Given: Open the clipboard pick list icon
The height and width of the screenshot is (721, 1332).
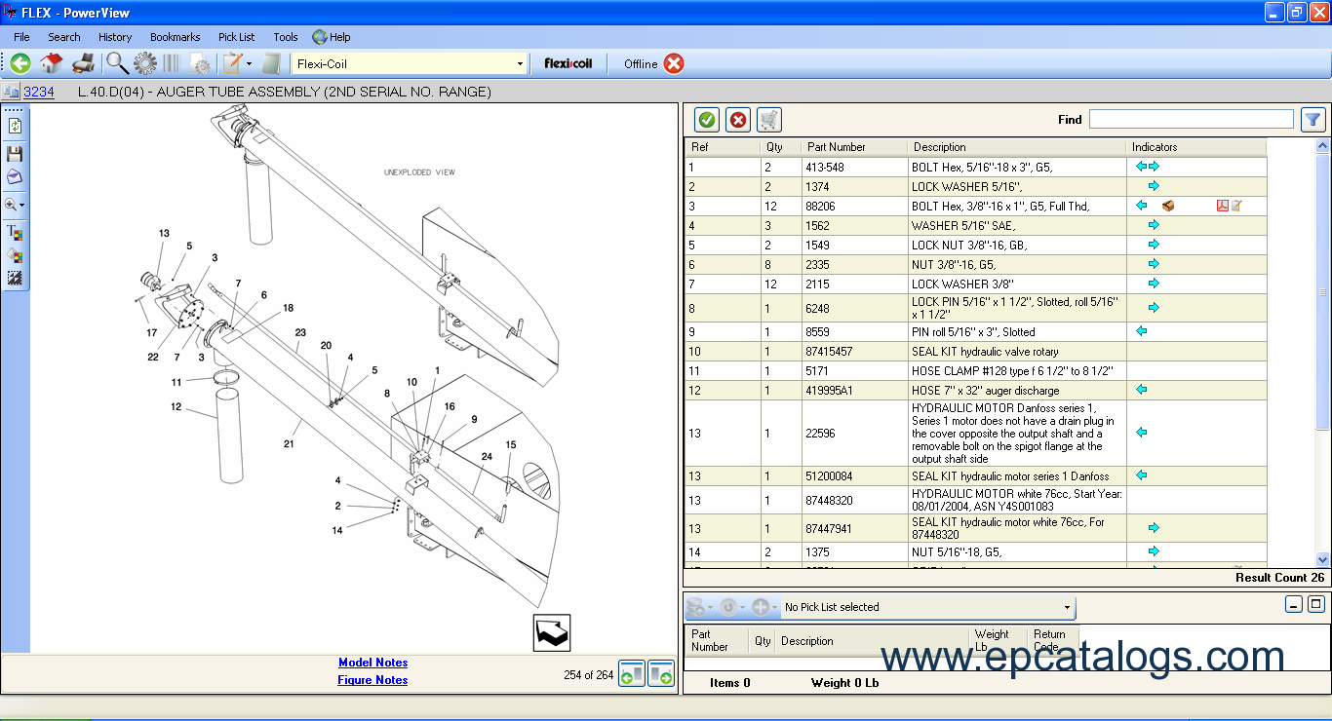Looking at the screenshot, I should (232, 63).
